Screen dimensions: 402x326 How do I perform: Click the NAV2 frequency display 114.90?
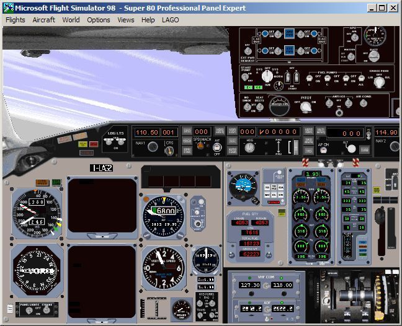[386, 132]
